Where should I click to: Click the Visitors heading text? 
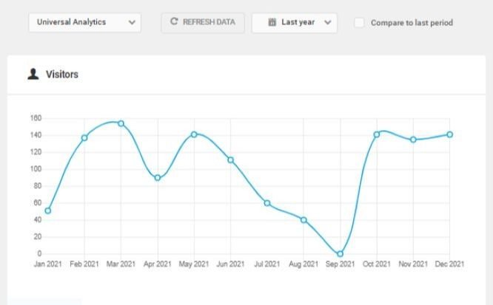coord(62,75)
